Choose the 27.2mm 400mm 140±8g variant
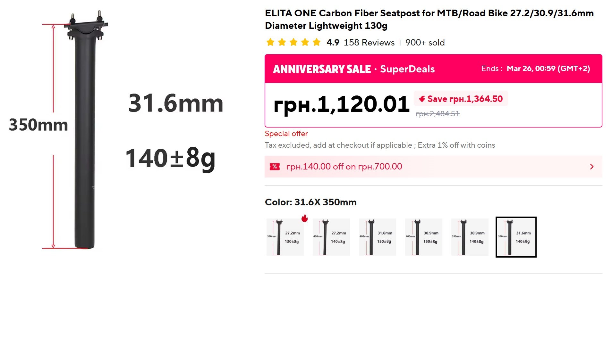The image size is (612, 346). pyautogui.click(x=331, y=237)
